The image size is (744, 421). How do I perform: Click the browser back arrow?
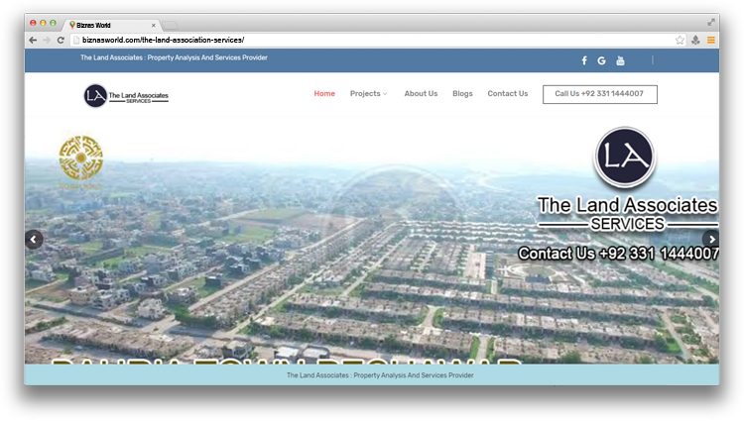(x=33, y=40)
